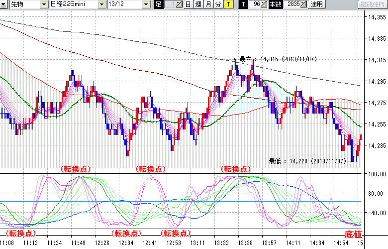Click the spinner beside the 足 field
The height and width of the screenshot is (249, 388).
click(180, 4)
